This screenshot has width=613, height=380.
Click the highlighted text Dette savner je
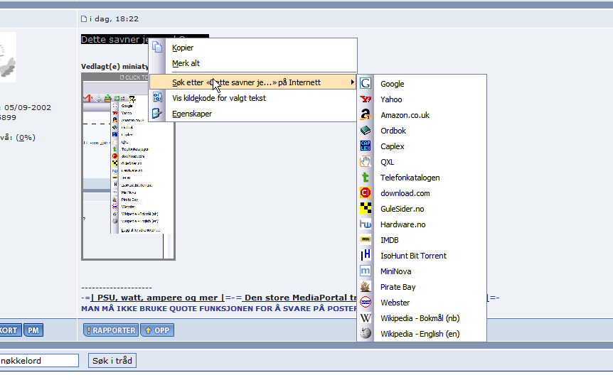pyautogui.click(x=115, y=39)
